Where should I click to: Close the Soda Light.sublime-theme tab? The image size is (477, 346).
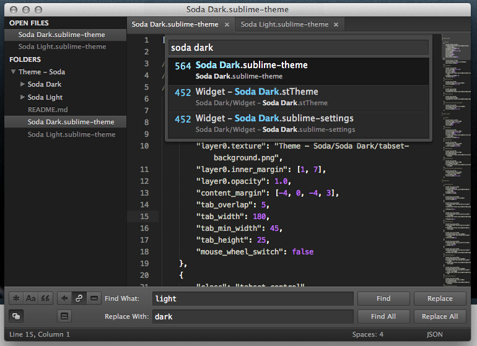[x=336, y=25]
